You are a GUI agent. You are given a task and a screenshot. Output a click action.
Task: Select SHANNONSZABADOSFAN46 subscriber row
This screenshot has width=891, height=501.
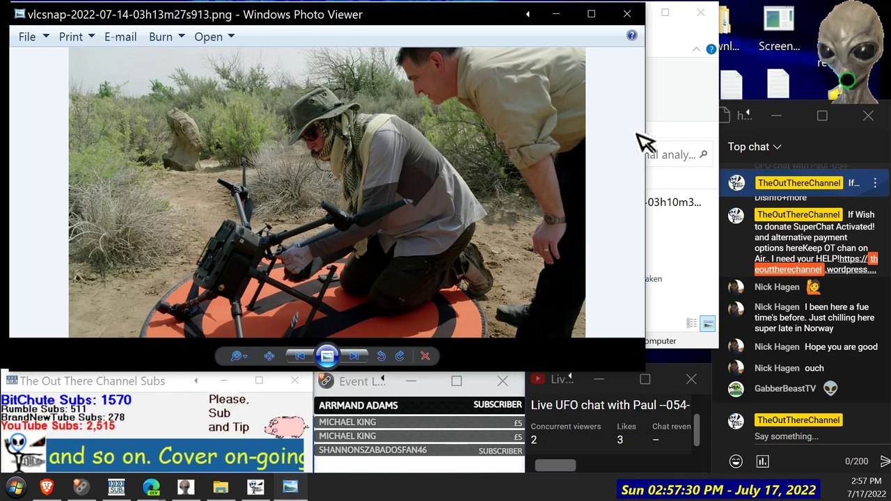coord(420,450)
